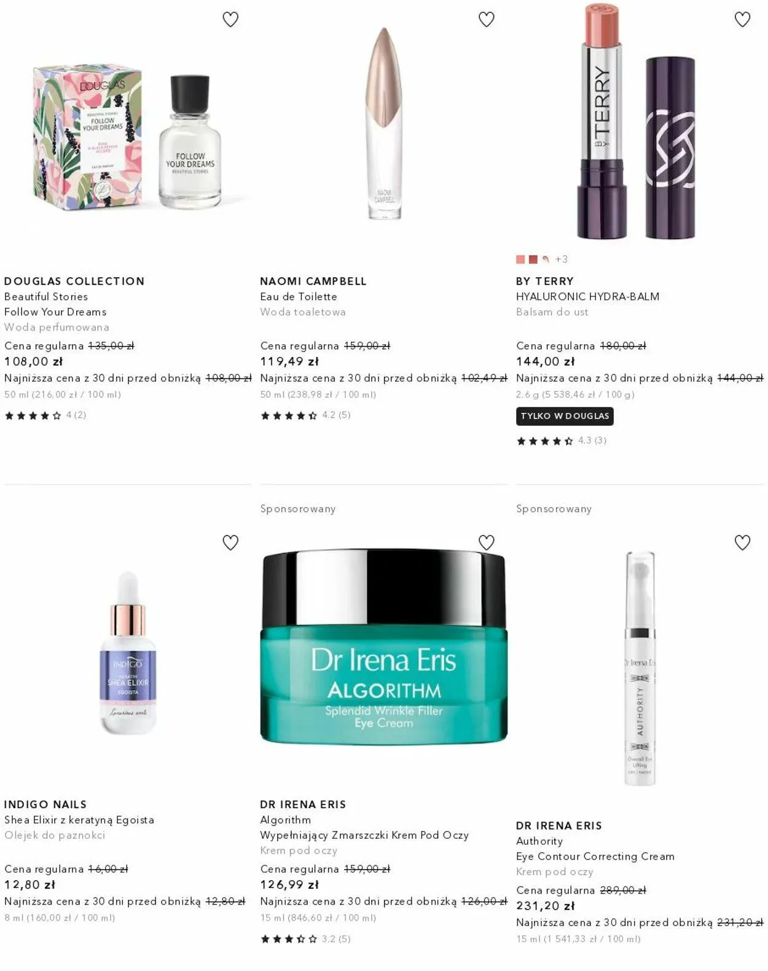Open the Algorithm Eye Cream jar image
Image resolution: width=768 pixels, height=971 pixels.
point(384,647)
